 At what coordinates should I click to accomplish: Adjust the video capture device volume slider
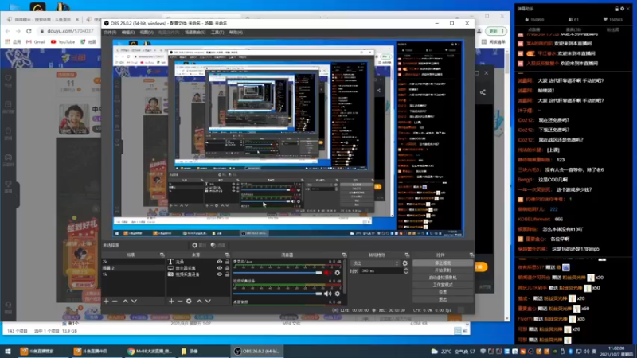click(x=277, y=294)
